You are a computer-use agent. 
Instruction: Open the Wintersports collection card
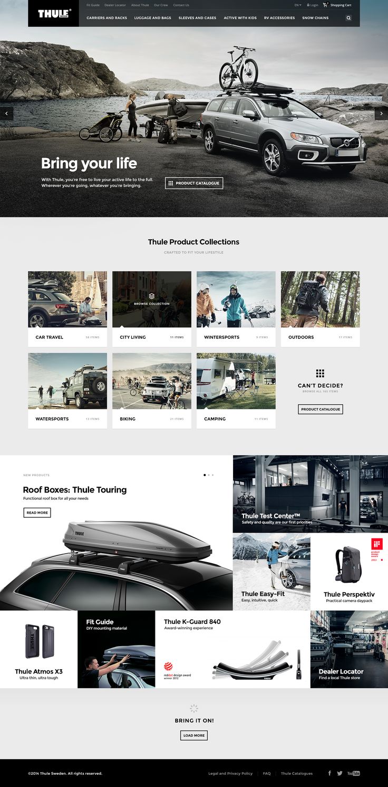pyautogui.click(x=236, y=309)
